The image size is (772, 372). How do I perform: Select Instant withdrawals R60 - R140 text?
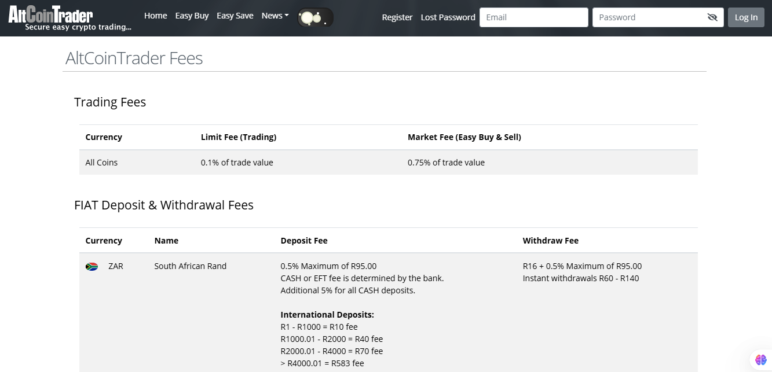(581, 278)
